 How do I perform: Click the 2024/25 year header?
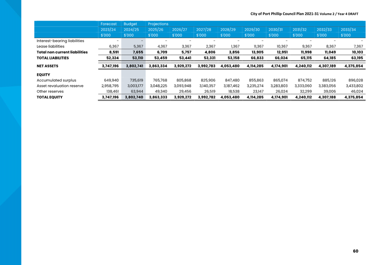pyautogui.click(x=131, y=30)
